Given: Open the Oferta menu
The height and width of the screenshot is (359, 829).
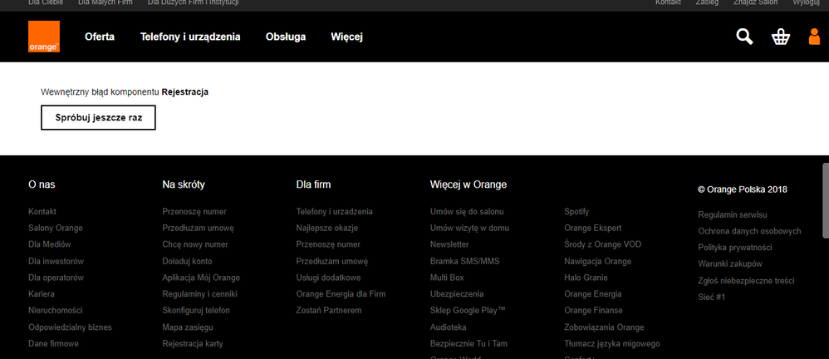Looking at the screenshot, I should pyautogui.click(x=100, y=37).
